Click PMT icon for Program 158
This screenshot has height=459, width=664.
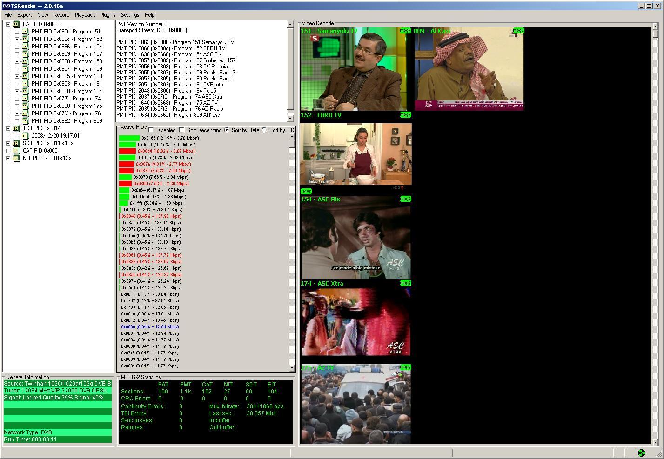26,61
